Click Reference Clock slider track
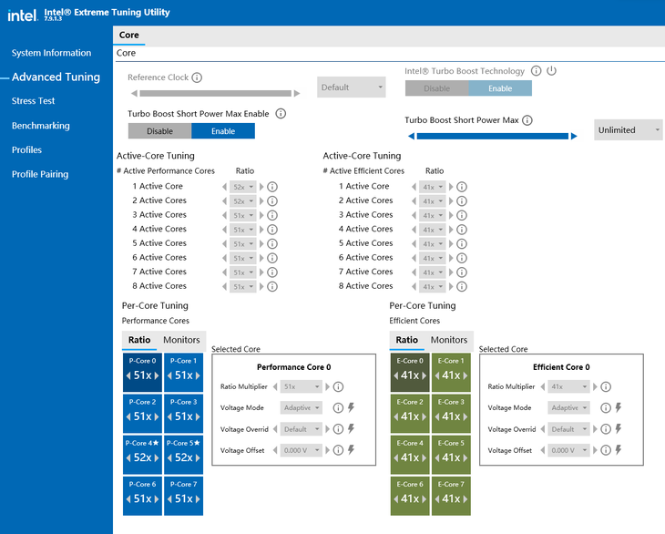The image size is (665, 534). [216, 93]
